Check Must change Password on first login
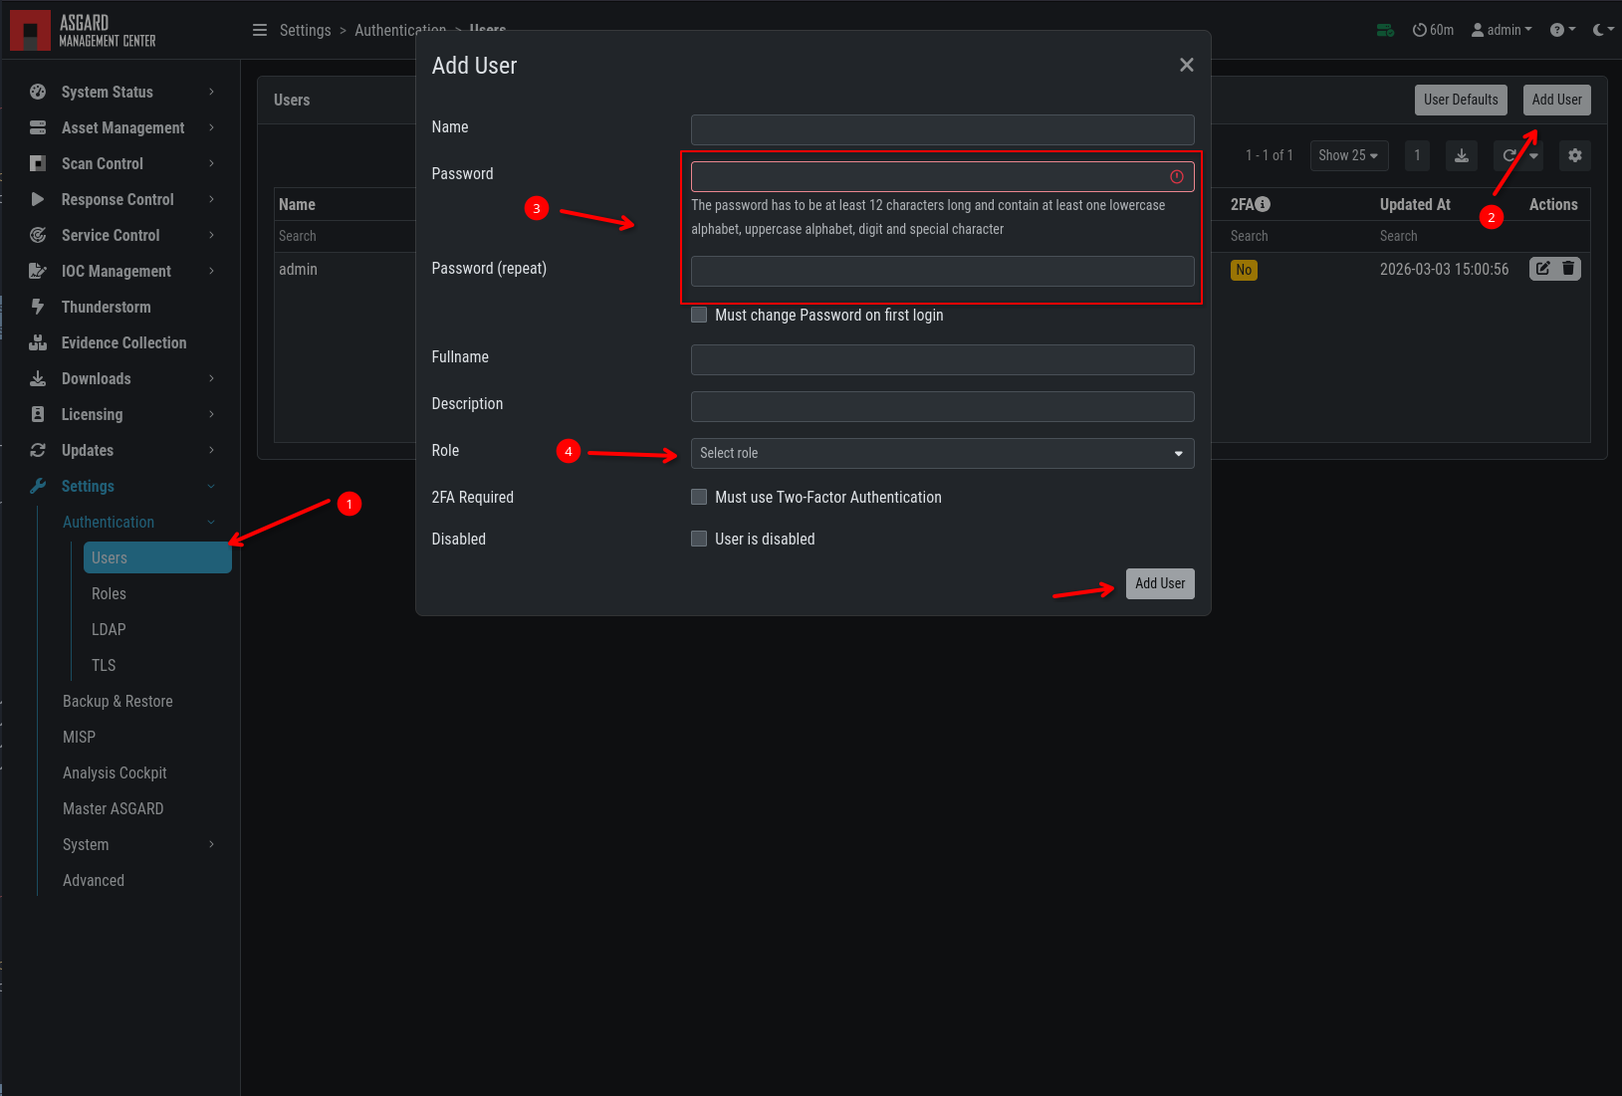 click(699, 315)
